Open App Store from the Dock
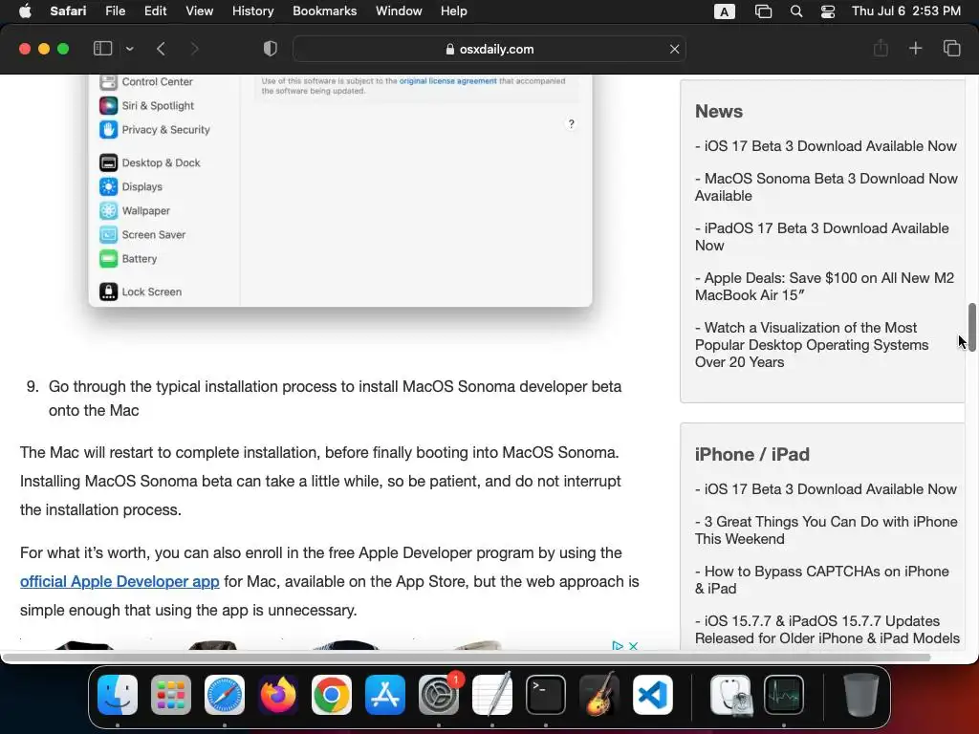979x734 pixels. [x=385, y=694]
